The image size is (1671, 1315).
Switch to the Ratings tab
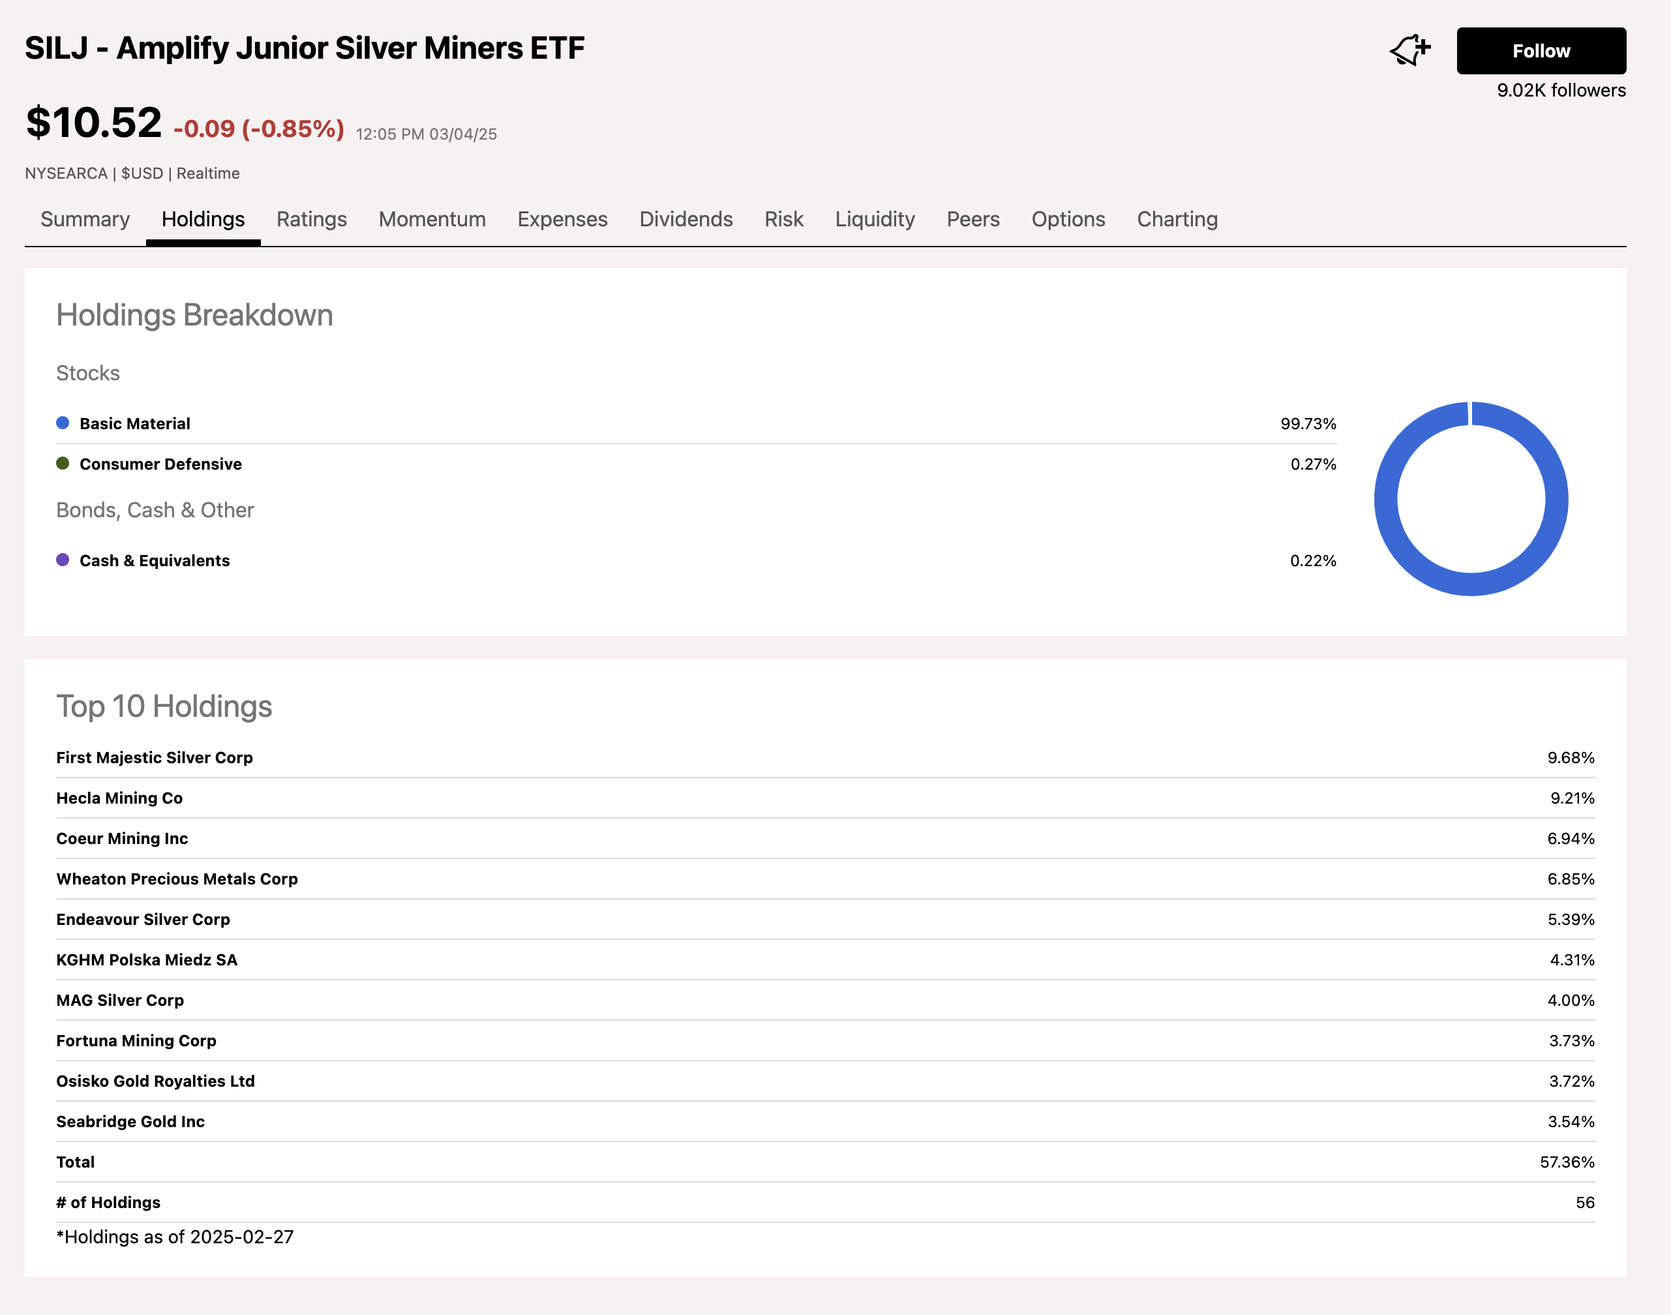pyautogui.click(x=311, y=219)
